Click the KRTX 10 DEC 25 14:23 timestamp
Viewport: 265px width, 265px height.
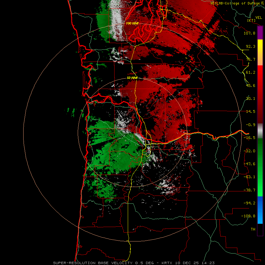pyautogui.click(x=188, y=263)
